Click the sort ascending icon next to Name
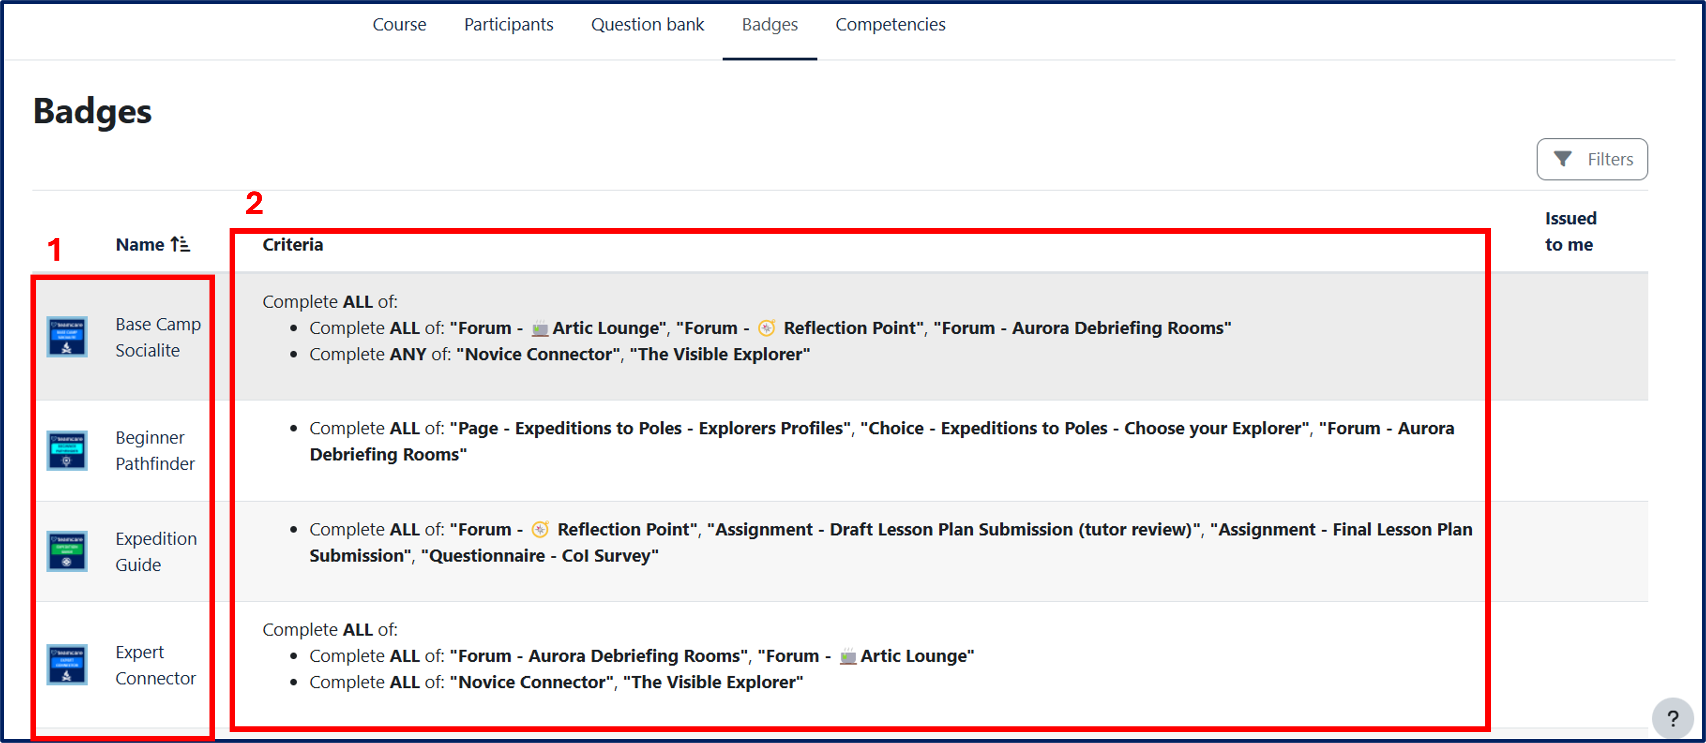This screenshot has height=743, width=1706. pyautogui.click(x=180, y=245)
